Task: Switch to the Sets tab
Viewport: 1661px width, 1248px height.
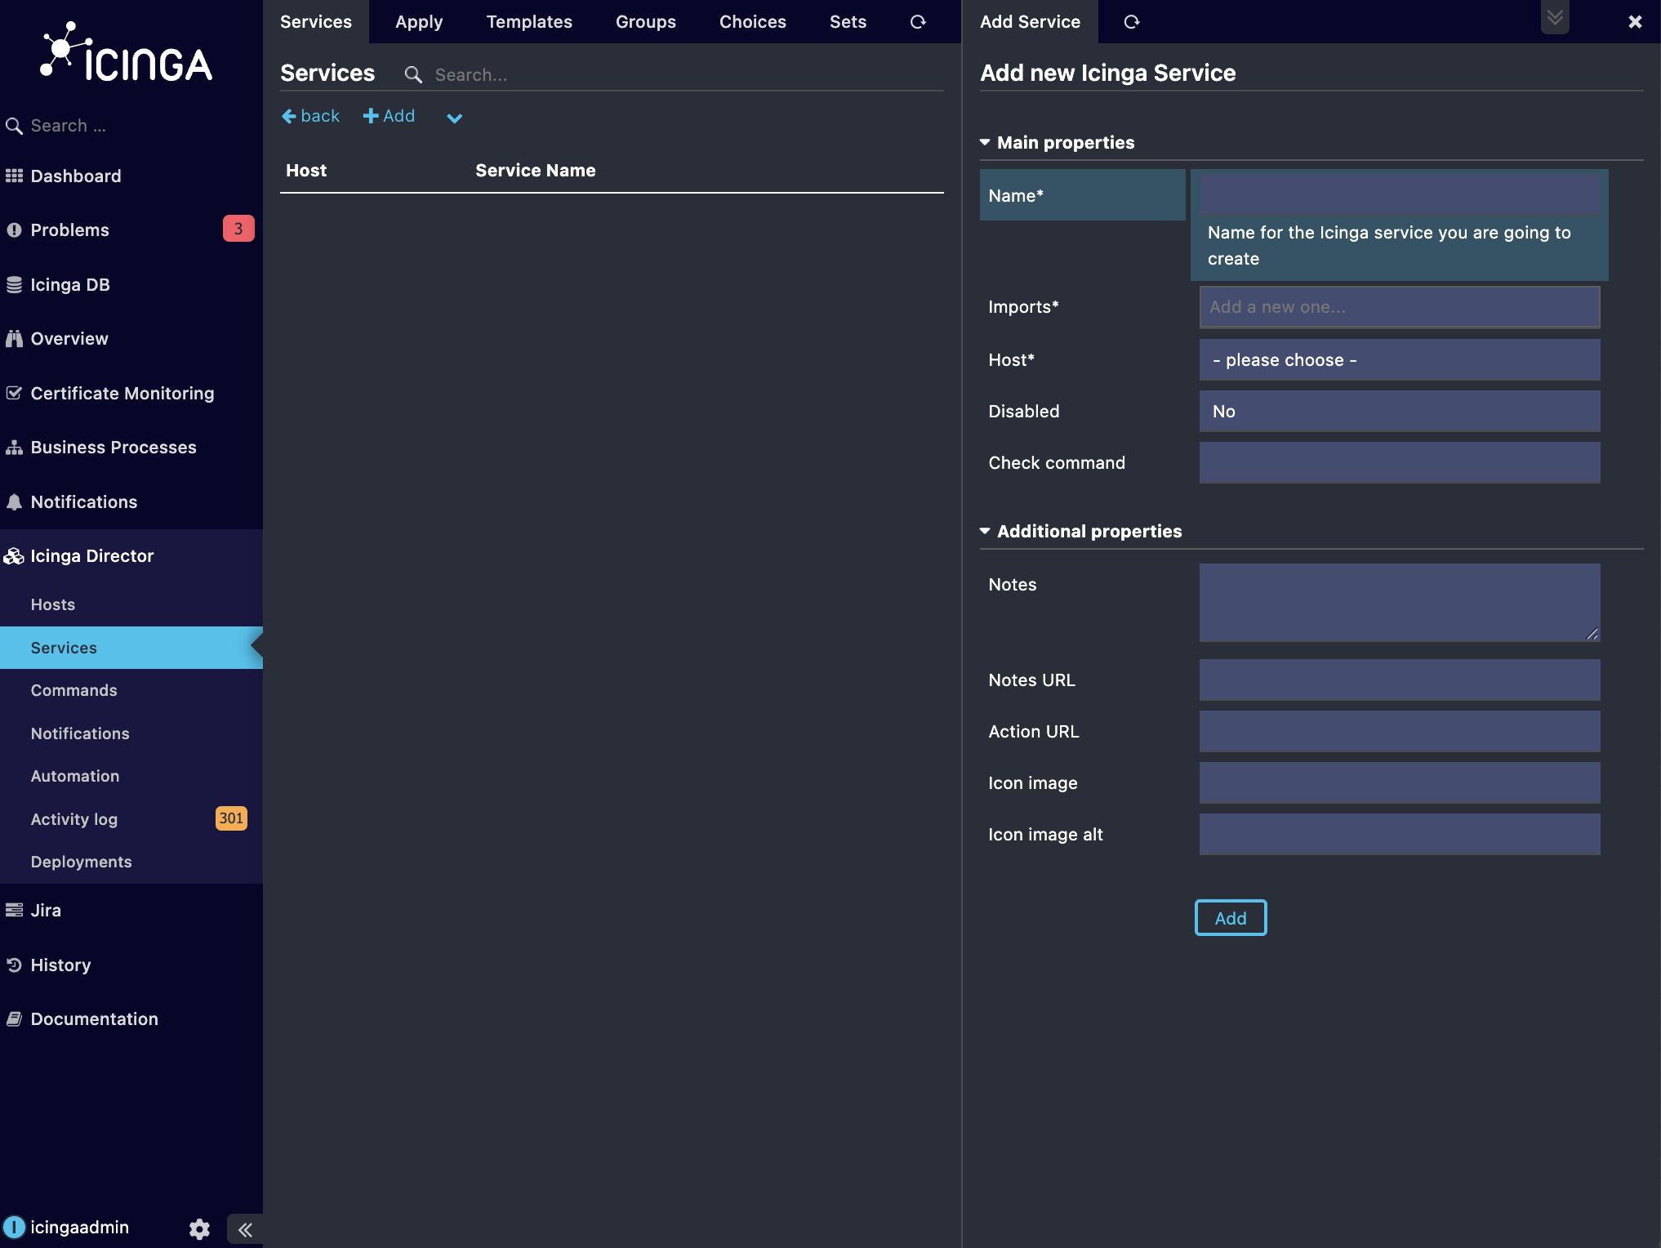Action: coord(848,22)
